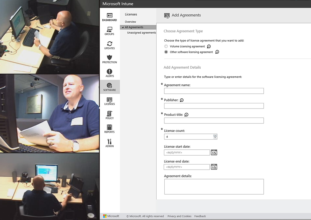The image size is (311, 220).
Task: Open Privacy and Cookies link
Action: click(x=179, y=216)
